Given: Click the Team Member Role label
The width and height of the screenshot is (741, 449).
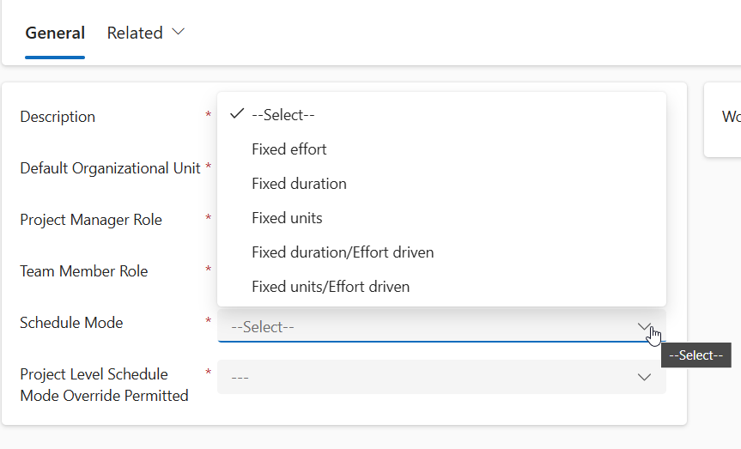Looking at the screenshot, I should [x=84, y=271].
